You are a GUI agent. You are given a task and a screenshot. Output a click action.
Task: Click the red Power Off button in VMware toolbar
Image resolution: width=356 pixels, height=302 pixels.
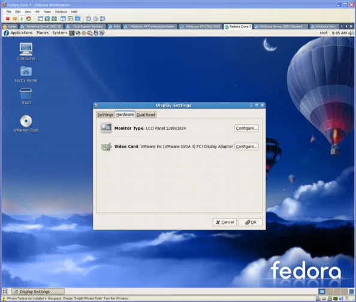pos(8,19)
